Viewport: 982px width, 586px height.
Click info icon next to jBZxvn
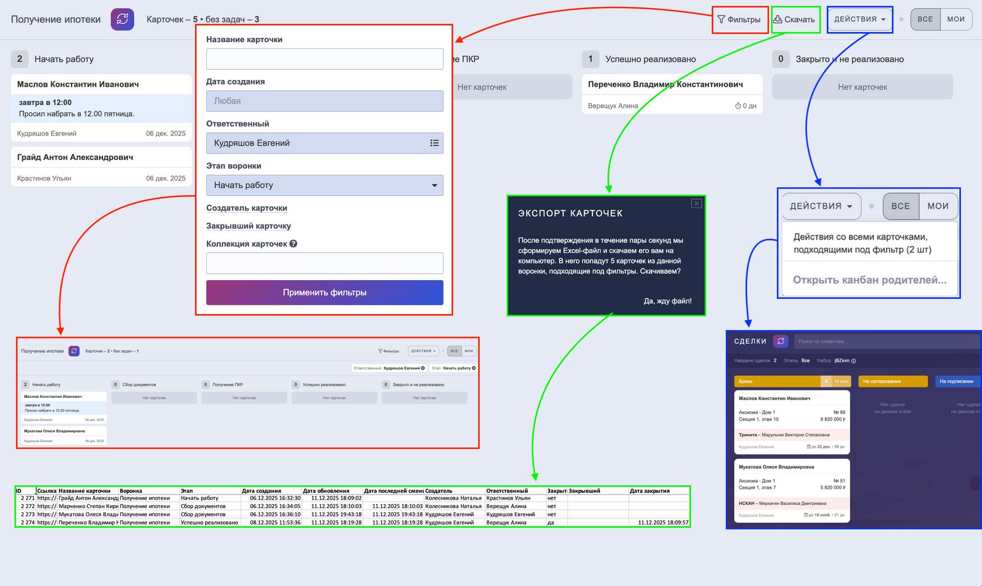click(x=853, y=361)
